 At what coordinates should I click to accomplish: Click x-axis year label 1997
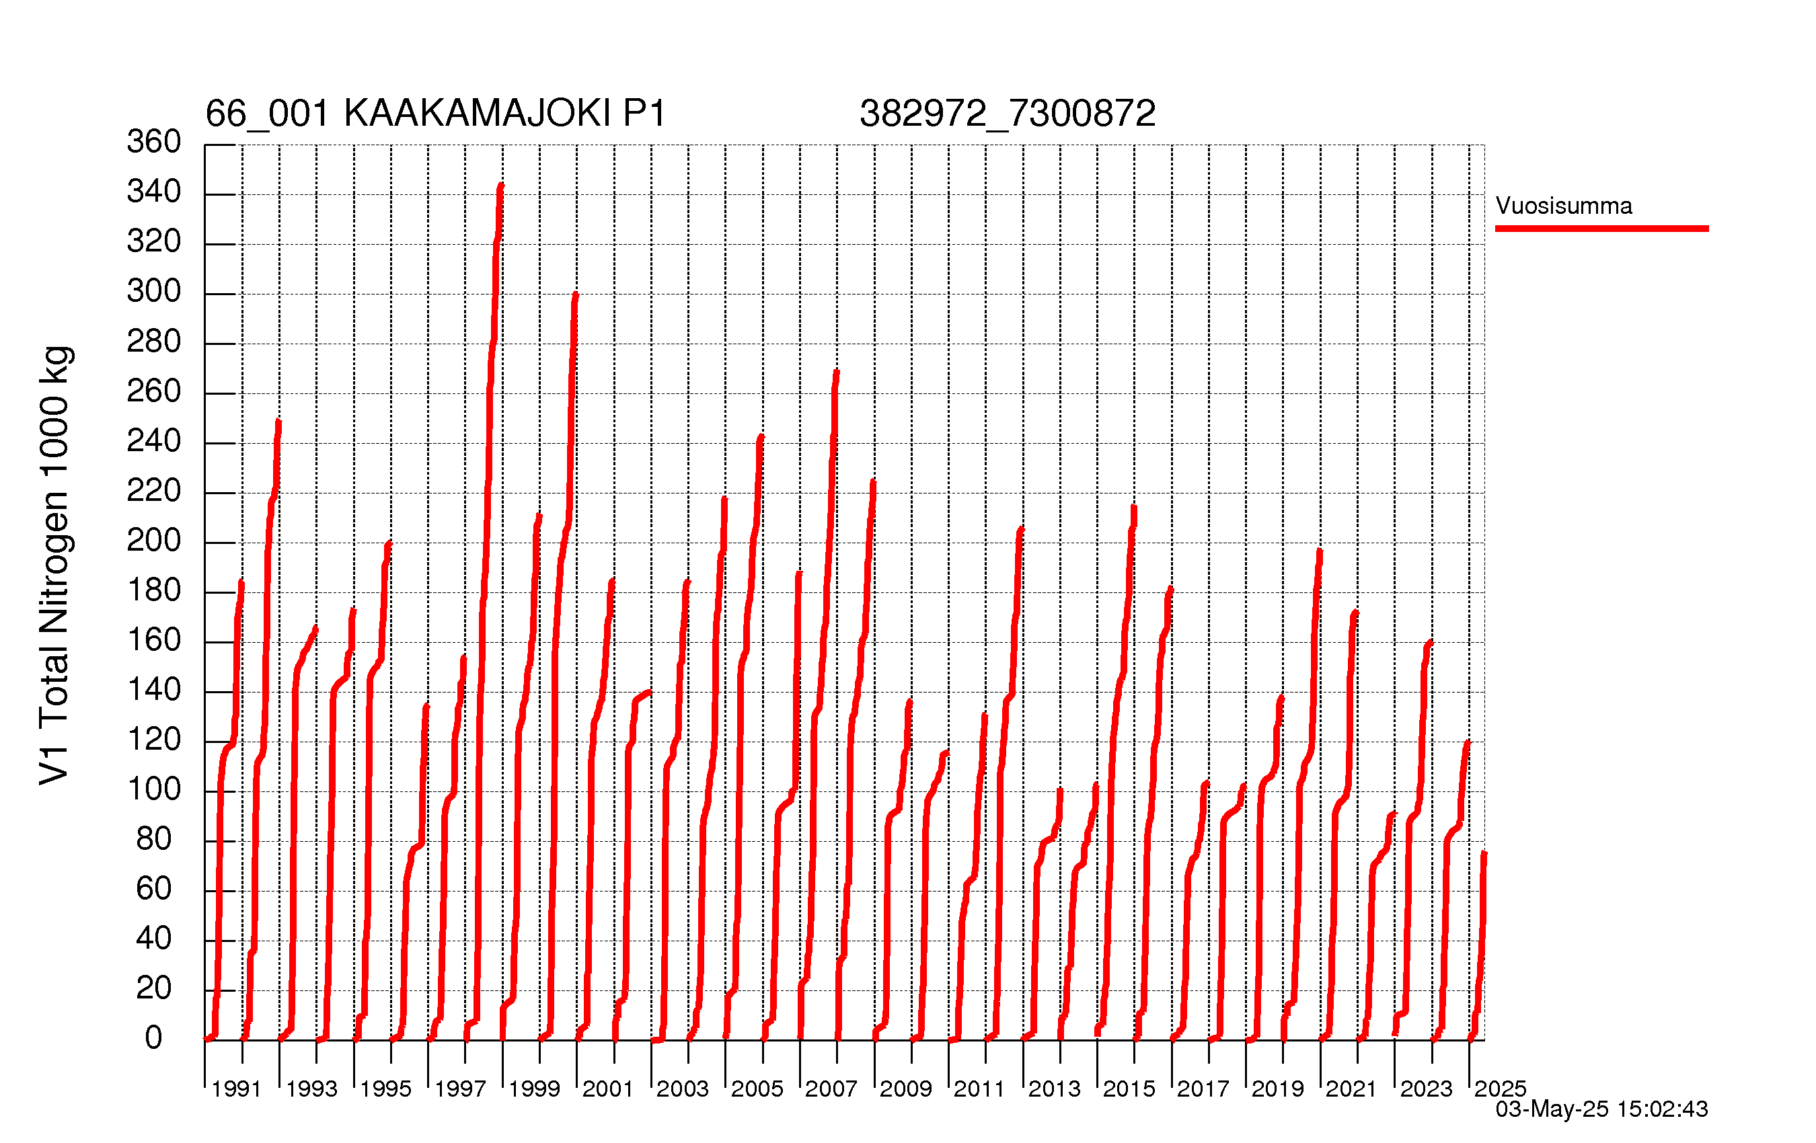[460, 1089]
